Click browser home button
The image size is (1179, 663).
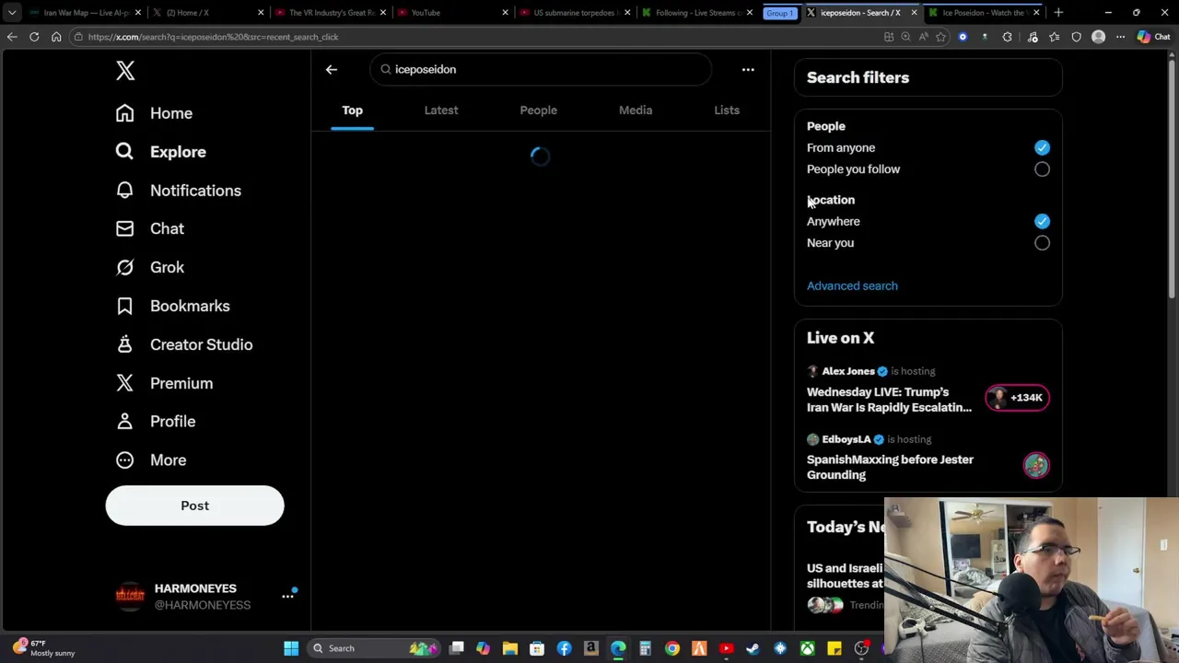pyautogui.click(x=56, y=37)
